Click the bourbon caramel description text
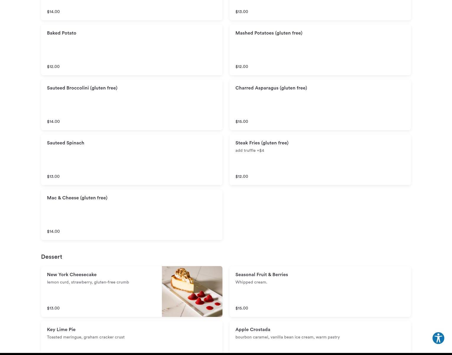Viewport: 452px width, 355px height. 287,337
